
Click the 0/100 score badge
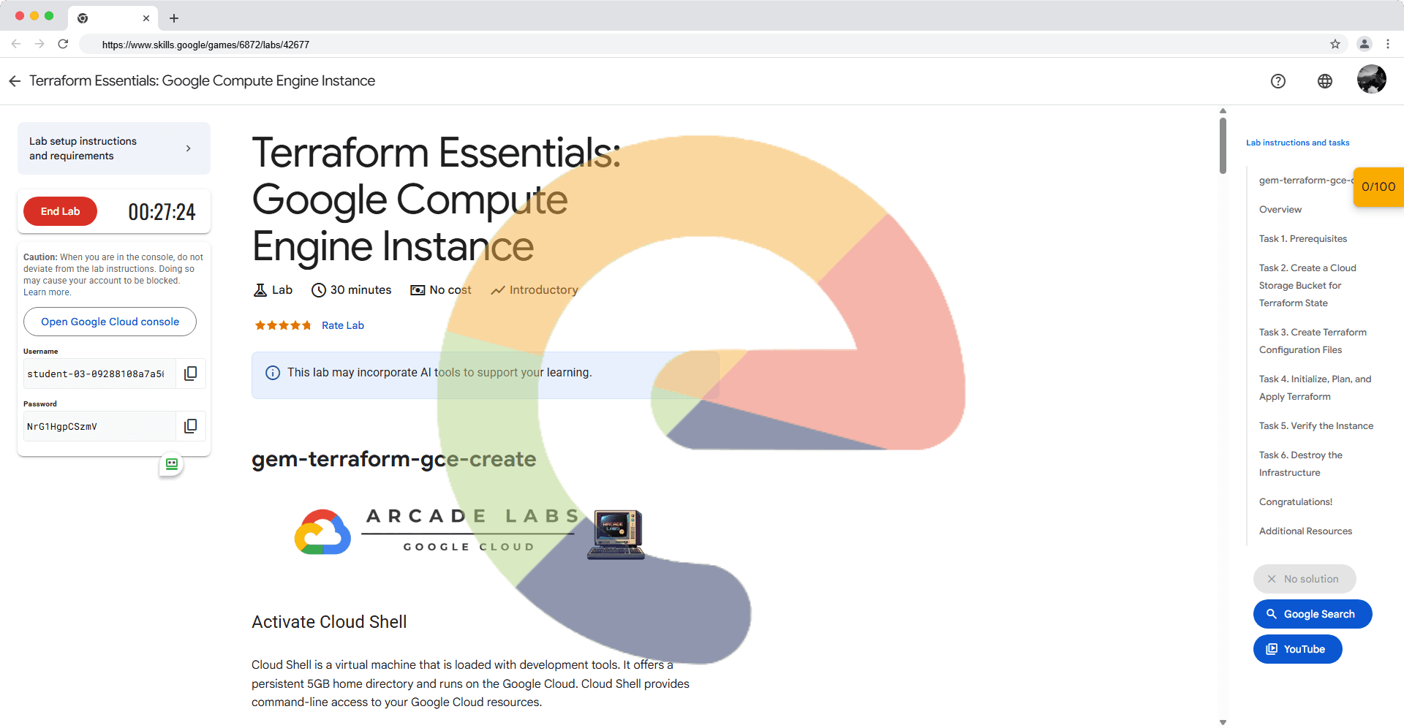pos(1378,187)
